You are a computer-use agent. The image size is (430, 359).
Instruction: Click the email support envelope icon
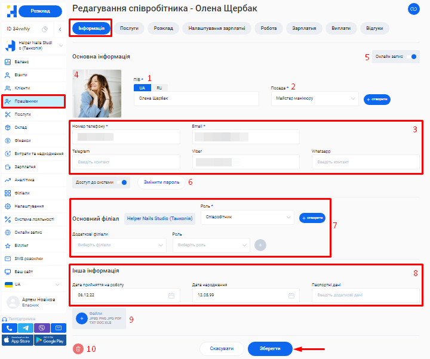coord(58,328)
